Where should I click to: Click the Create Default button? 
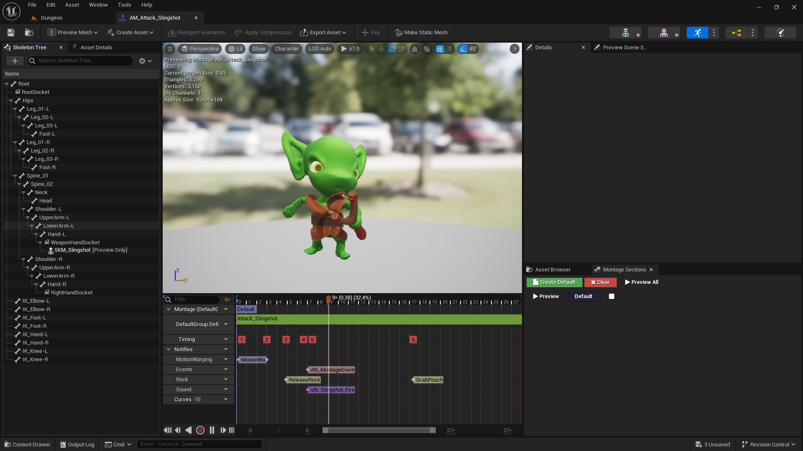(x=554, y=282)
